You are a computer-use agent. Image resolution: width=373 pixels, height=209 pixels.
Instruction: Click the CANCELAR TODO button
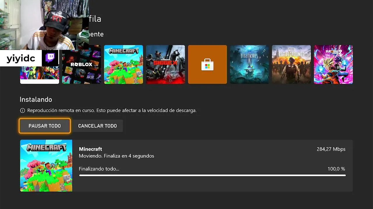98,126
